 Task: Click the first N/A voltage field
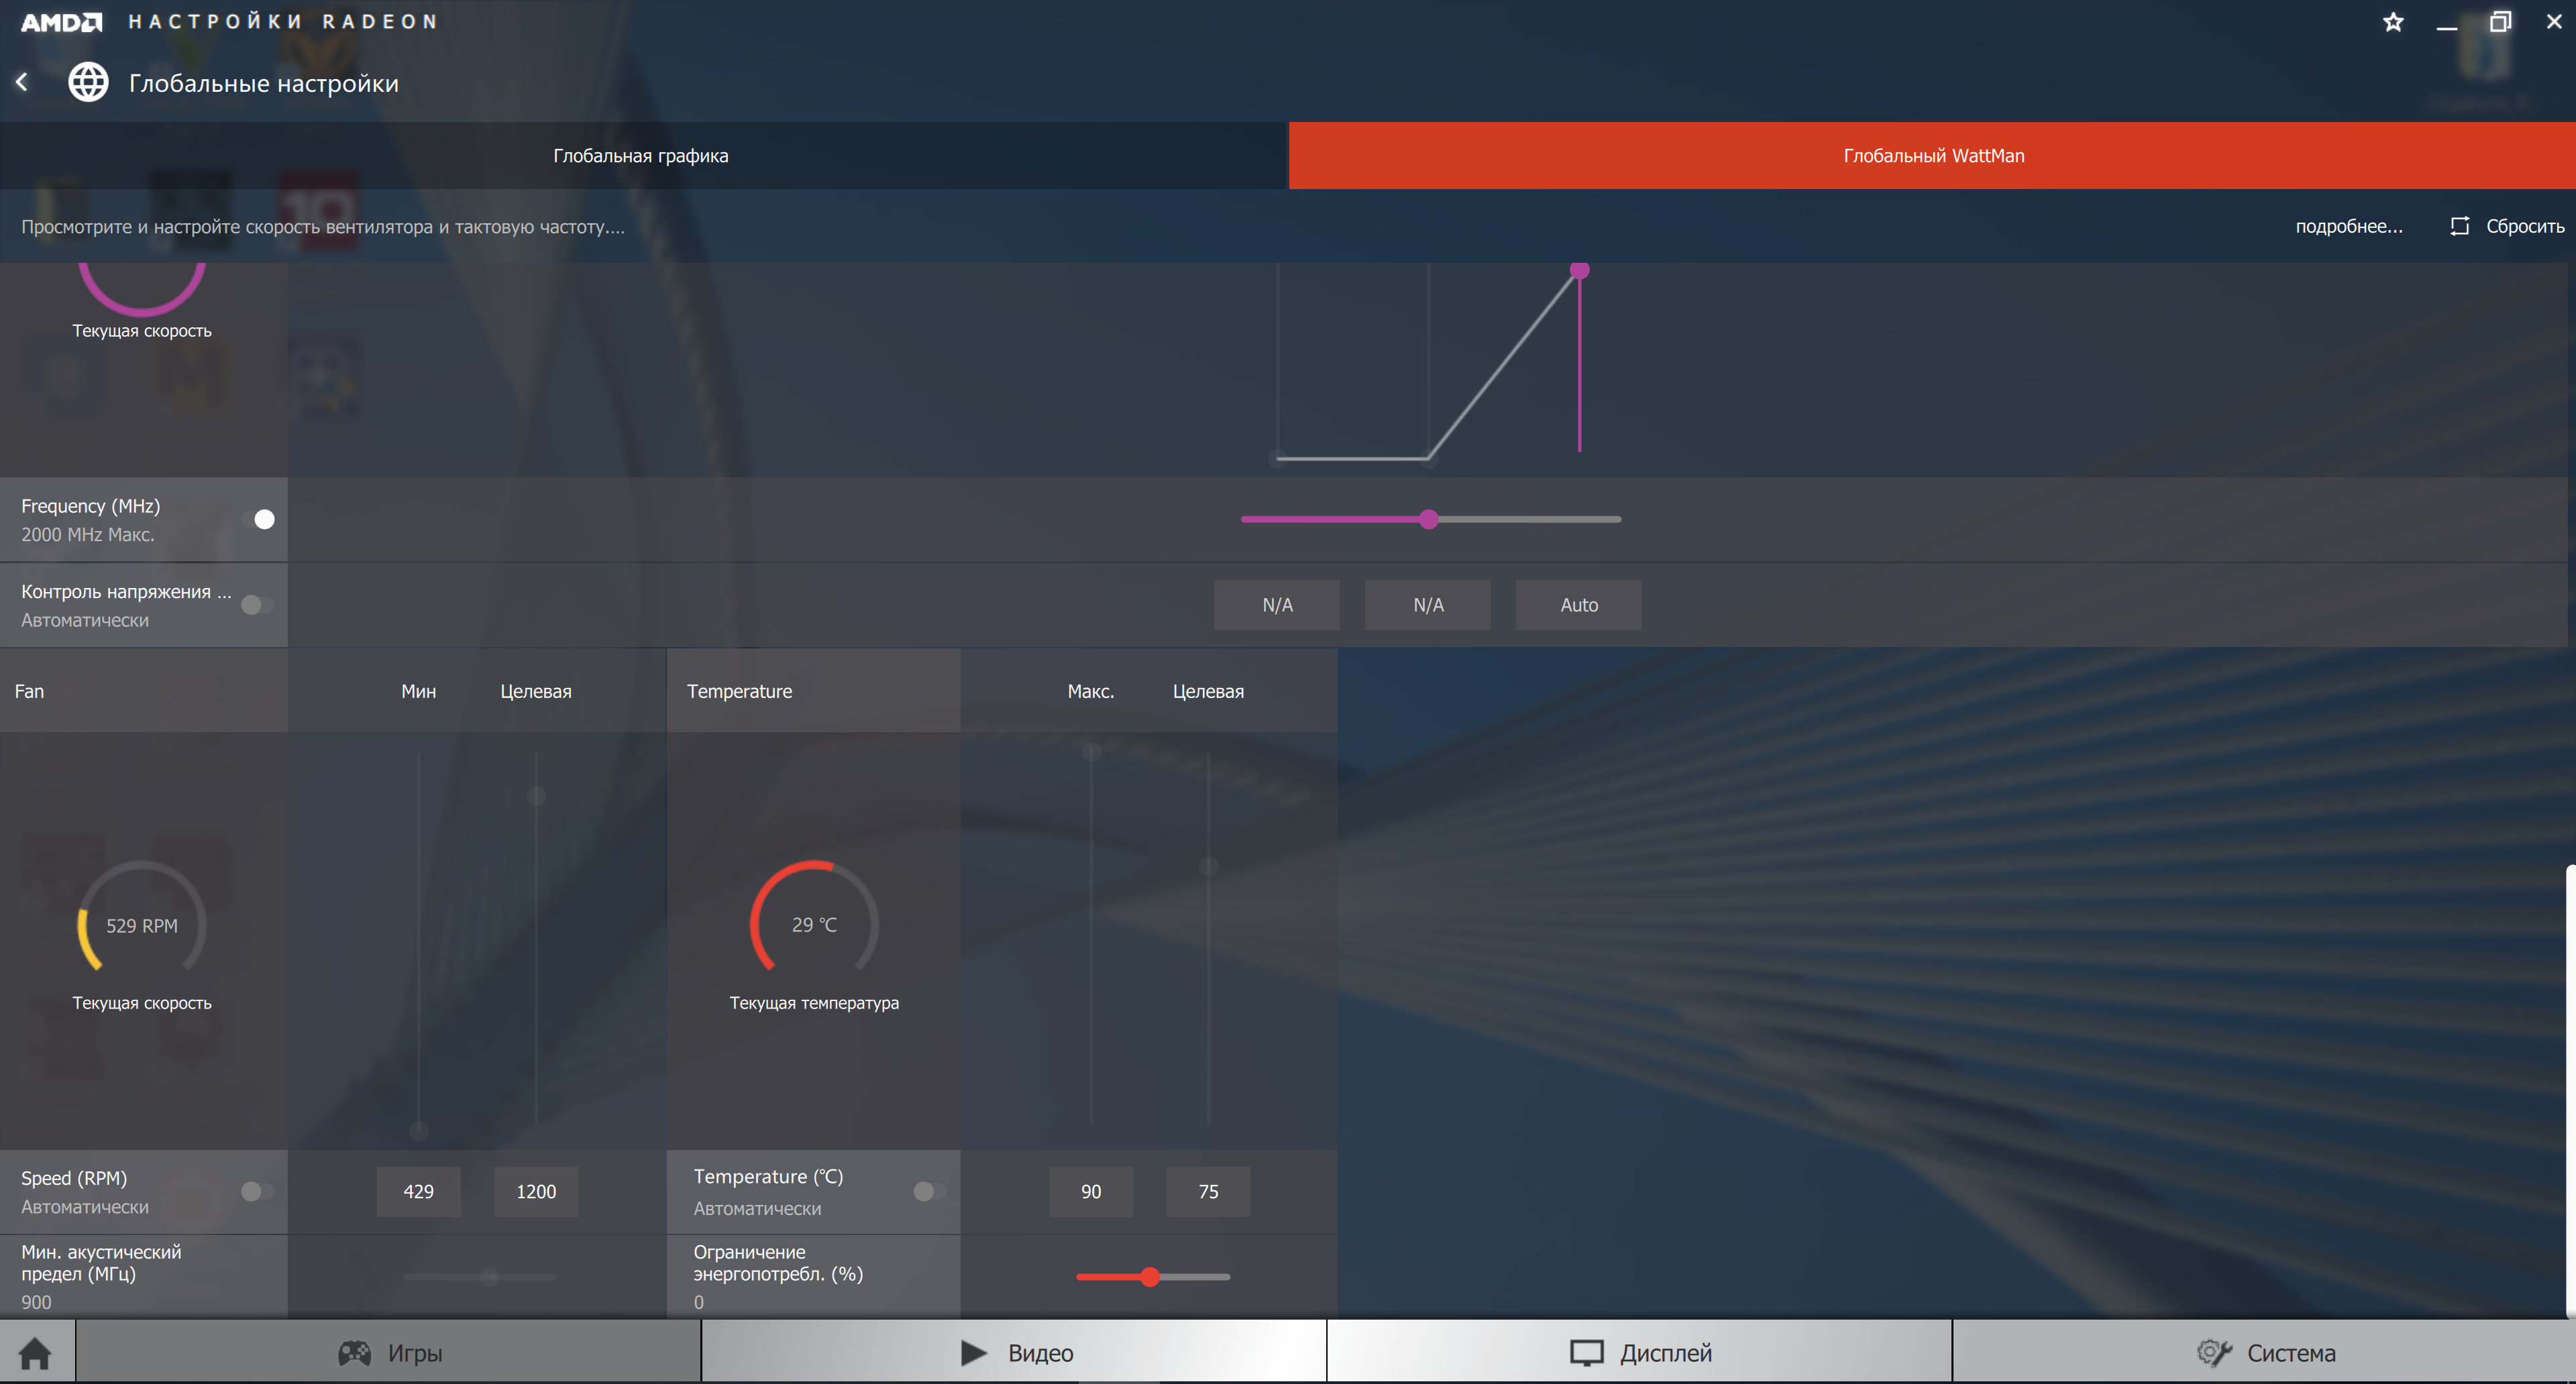coord(1277,605)
